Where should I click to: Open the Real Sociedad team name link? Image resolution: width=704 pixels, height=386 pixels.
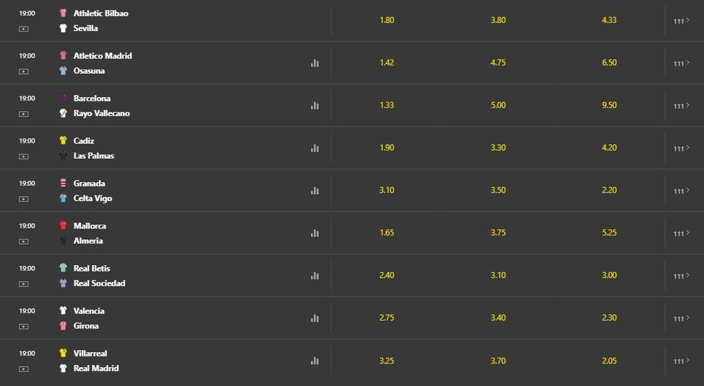coord(99,283)
